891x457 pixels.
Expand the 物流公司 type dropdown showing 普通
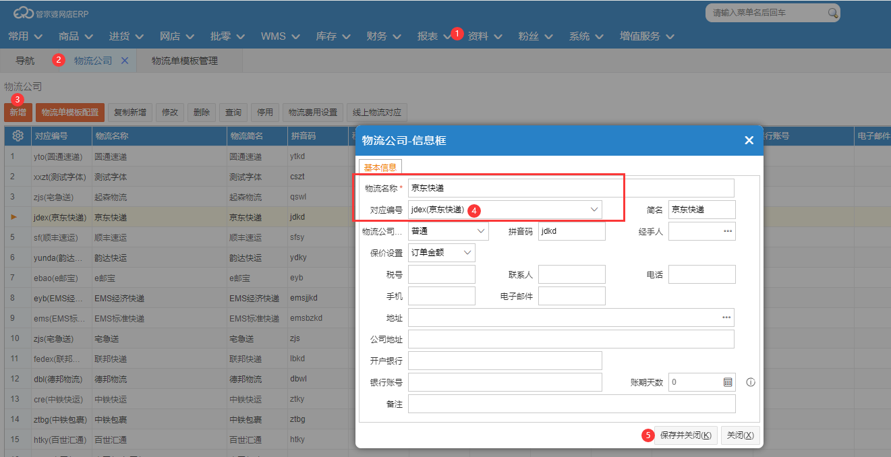click(x=481, y=231)
